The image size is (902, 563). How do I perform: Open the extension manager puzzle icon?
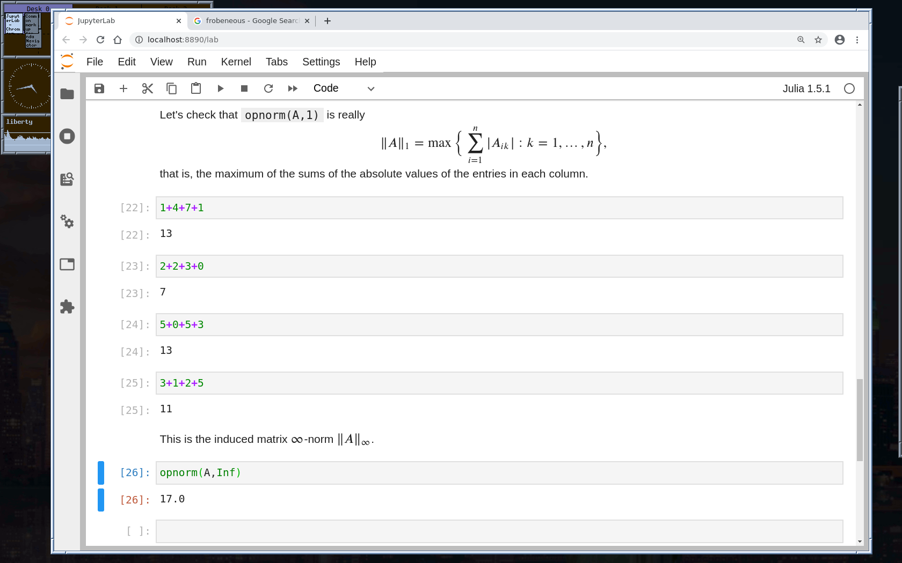(x=67, y=307)
